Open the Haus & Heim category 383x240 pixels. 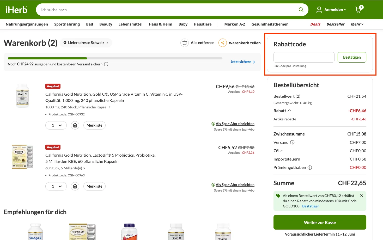coord(160,24)
